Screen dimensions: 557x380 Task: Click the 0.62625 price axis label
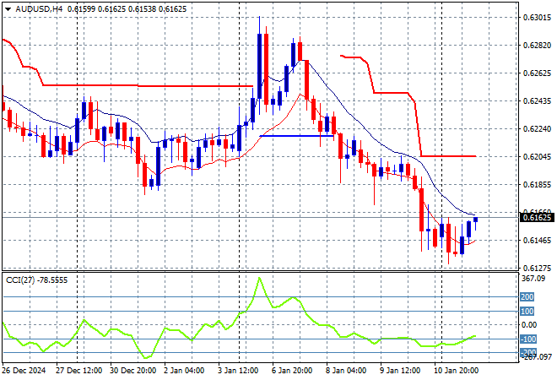tap(537, 73)
